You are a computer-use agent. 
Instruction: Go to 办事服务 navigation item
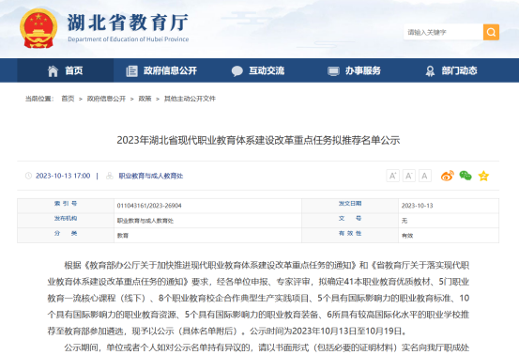(x=354, y=70)
